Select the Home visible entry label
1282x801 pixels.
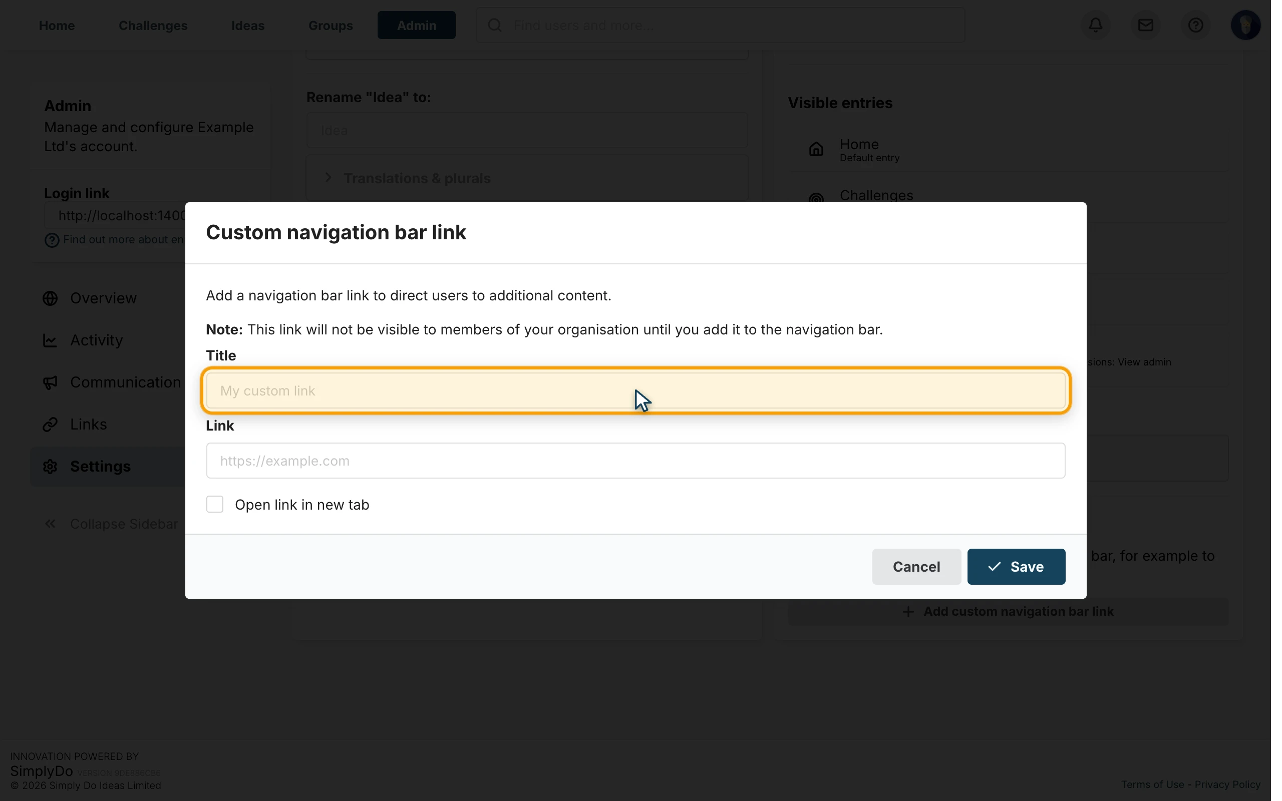click(x=859, y=144)
